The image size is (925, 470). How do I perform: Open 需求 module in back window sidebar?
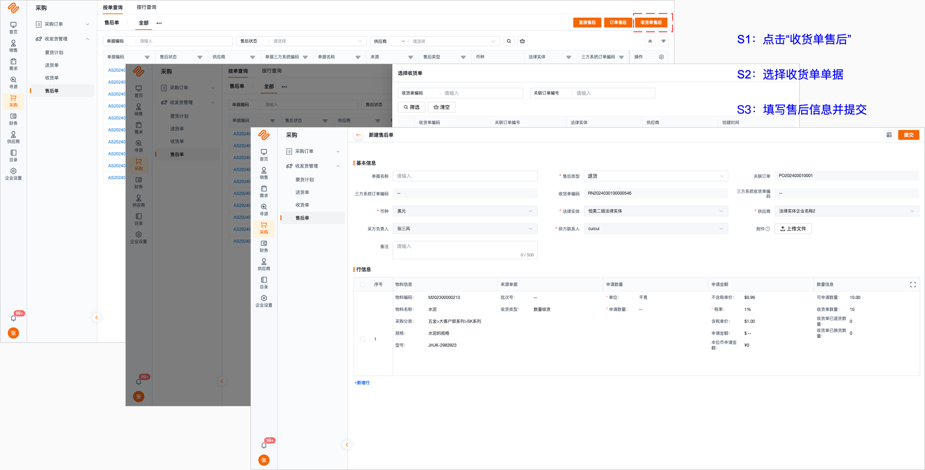[13, 64]
